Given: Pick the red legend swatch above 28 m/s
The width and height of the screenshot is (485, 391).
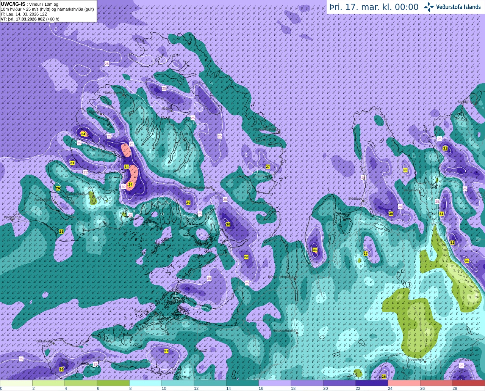Looking at the screenshot, I should click(x=469, y=383).
